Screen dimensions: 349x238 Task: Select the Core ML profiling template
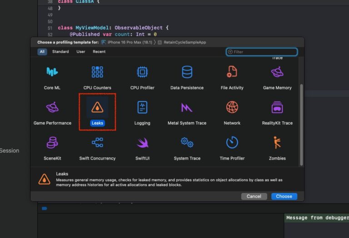[x=52, y=78]
